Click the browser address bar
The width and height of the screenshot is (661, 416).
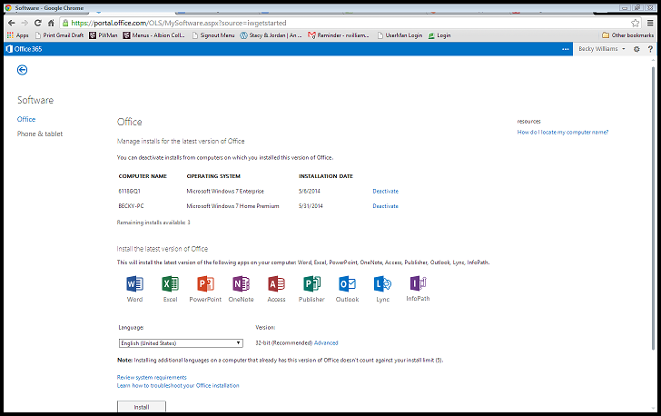[x=318, y=22]
